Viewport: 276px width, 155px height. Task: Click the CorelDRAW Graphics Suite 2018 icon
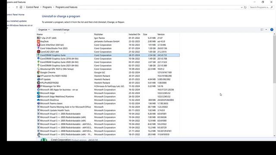[38, 59]
